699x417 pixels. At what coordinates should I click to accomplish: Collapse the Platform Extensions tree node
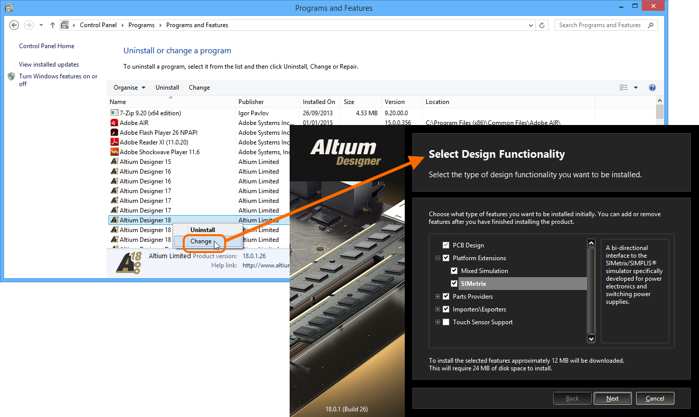438,258
